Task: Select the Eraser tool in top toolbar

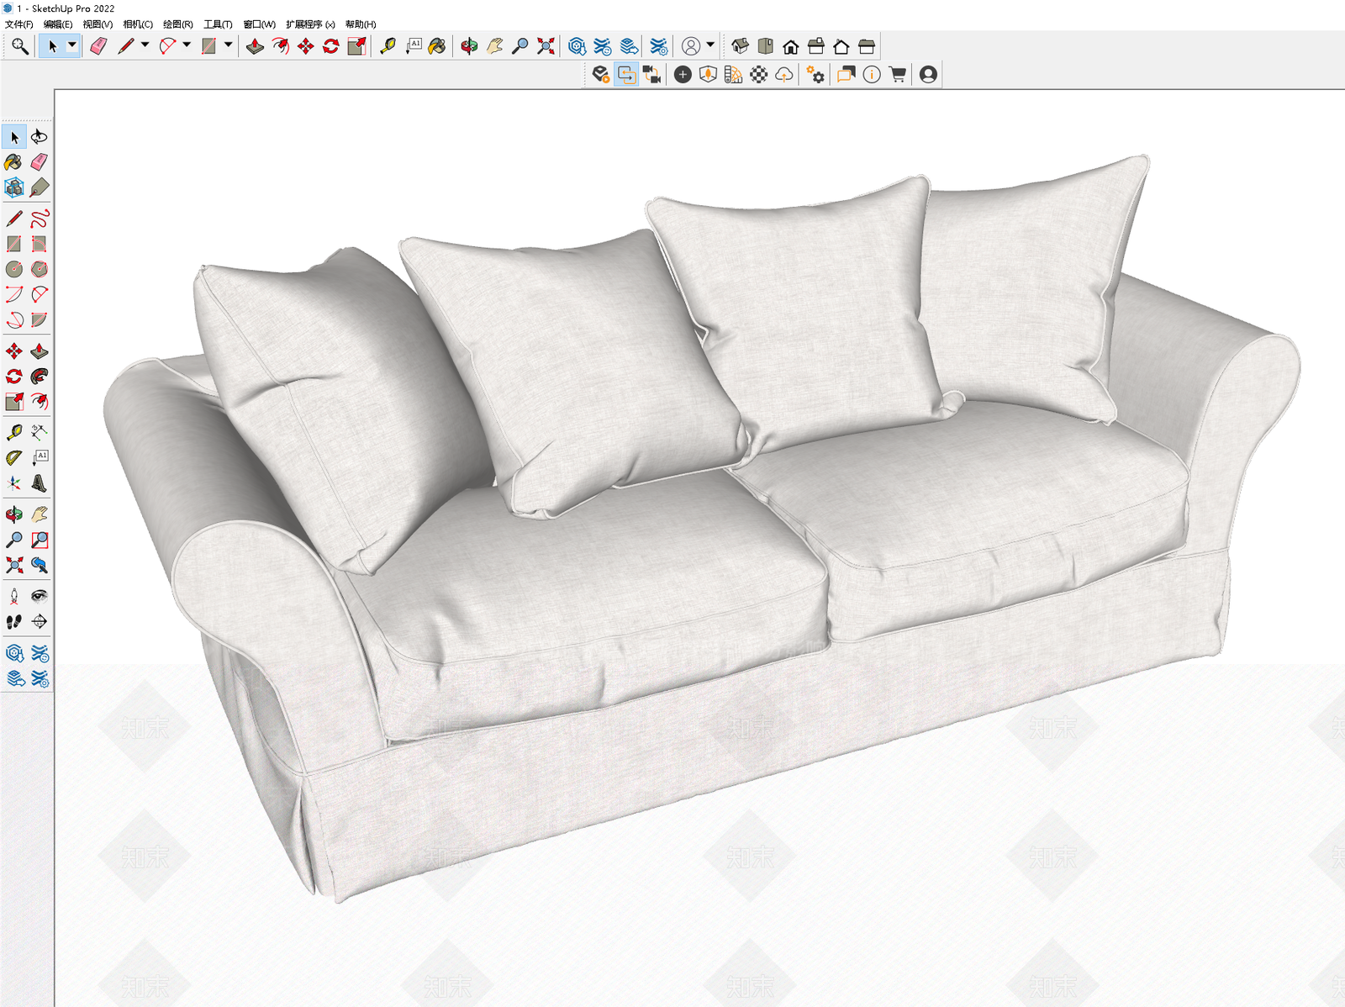Action: pos(98,46)
